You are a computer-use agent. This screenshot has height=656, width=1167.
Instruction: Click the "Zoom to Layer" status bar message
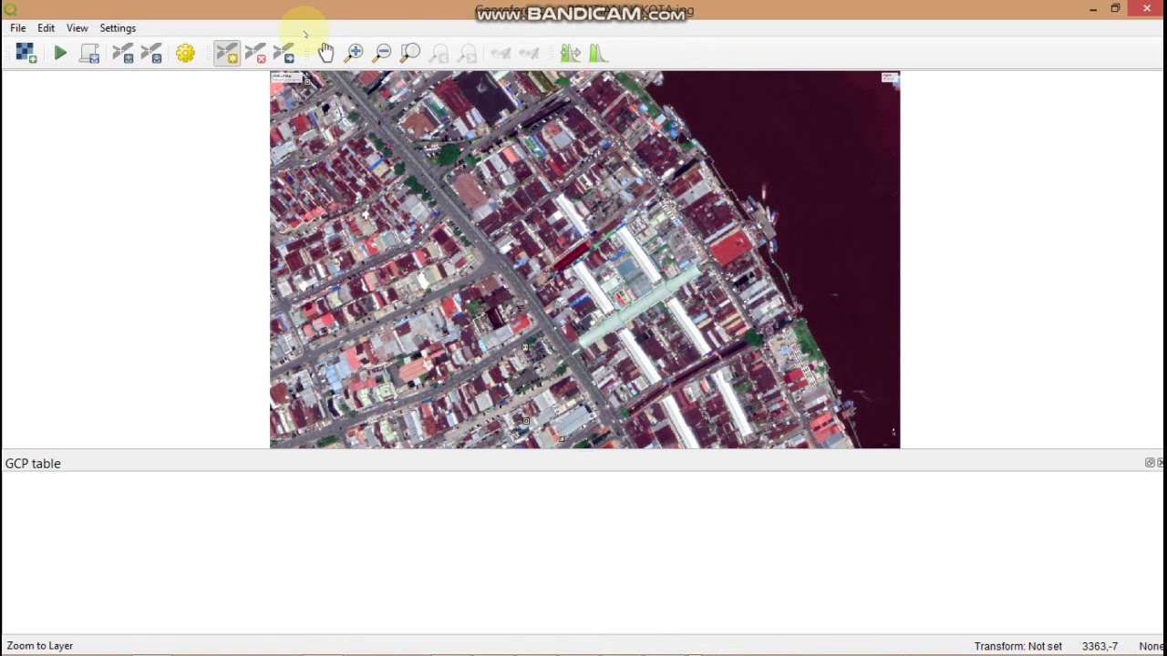click(40, 646)
